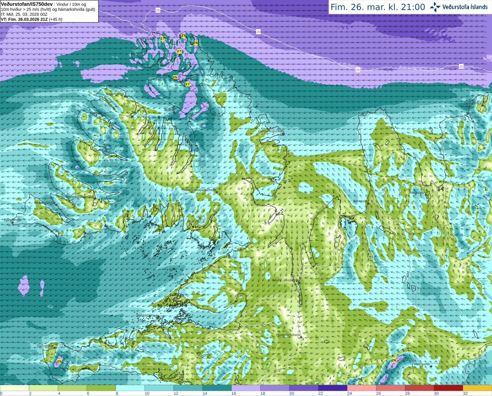This screenshot has height=396, width=492.
Task: Click the yellow 26 gust marker near Hveravellir
Action: pos(394,360)
